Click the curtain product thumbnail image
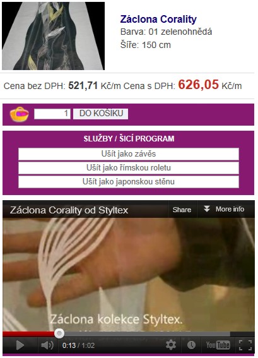 tap(53, 36)
